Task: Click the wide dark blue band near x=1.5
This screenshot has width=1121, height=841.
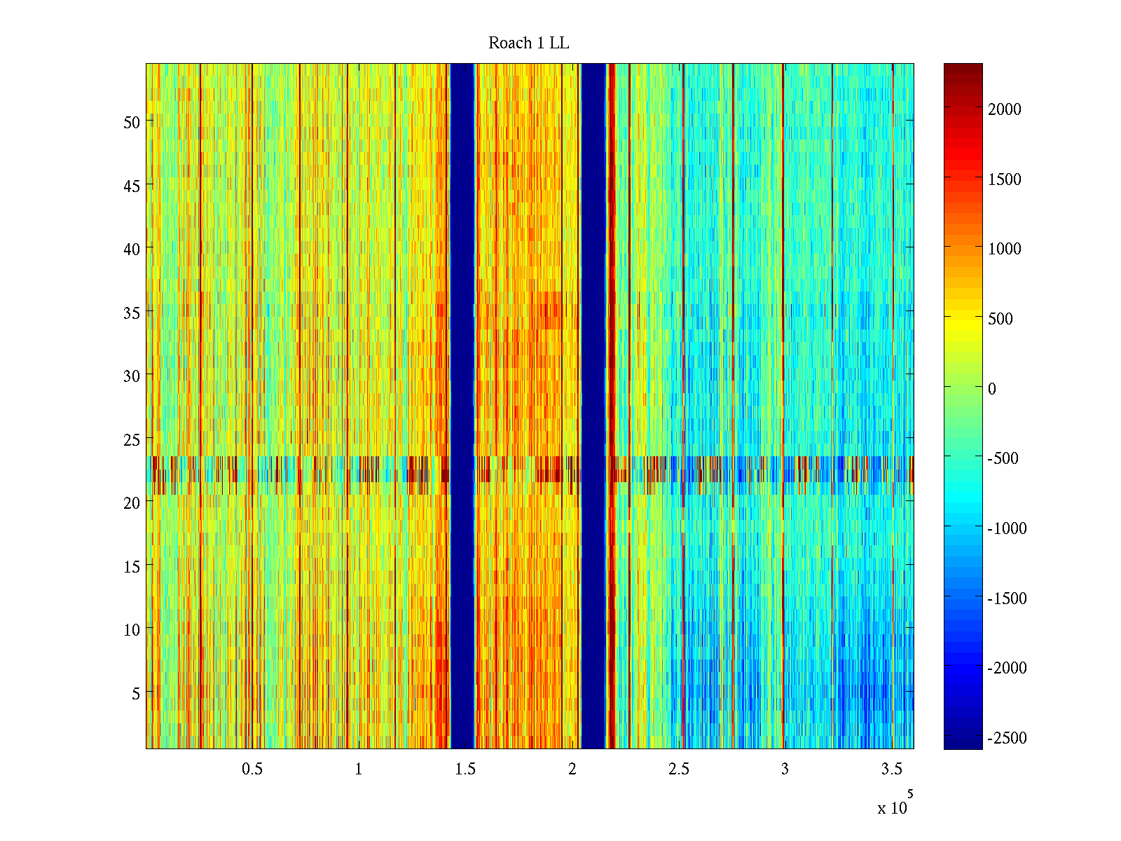Action: click(x=462, y=406)
